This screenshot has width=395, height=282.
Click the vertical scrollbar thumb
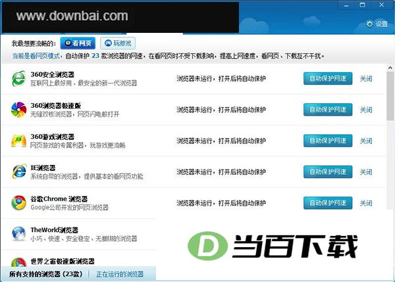point(390,95)
